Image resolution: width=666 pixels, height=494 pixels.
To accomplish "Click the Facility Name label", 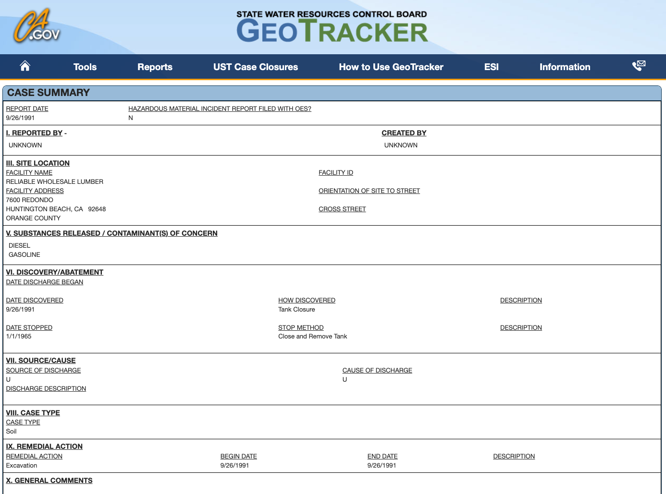I will 29,173.
